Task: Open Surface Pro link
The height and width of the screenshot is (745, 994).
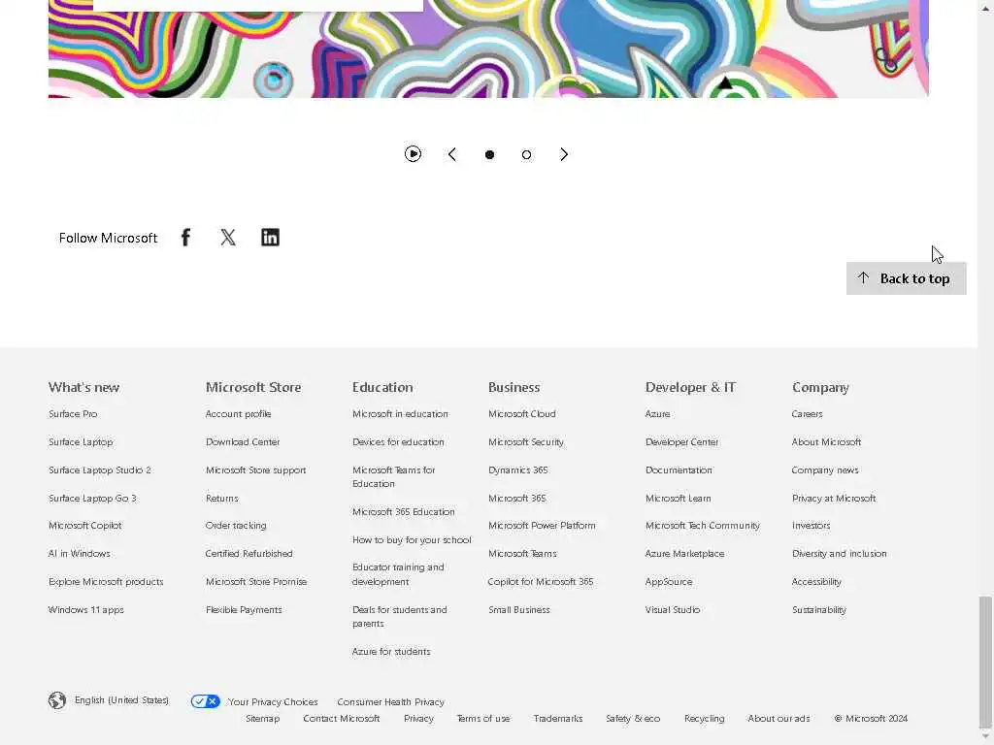Action: 73,413
